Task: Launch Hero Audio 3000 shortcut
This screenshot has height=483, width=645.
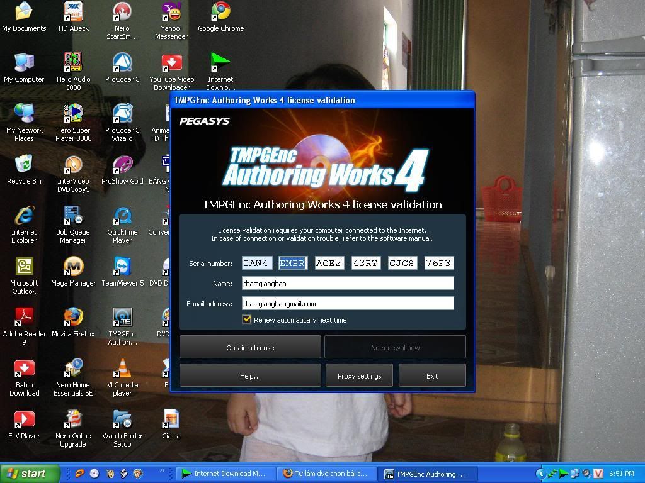Action: pos(73,72)
